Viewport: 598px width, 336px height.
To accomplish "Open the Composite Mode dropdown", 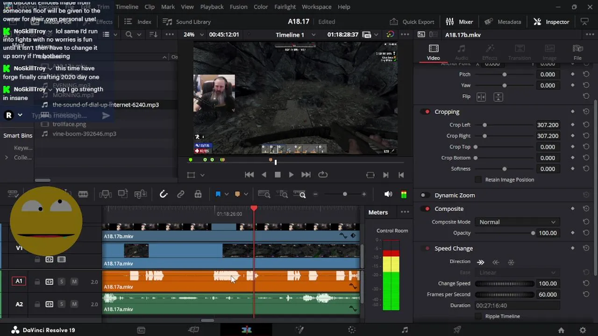I will coord(517,222).
